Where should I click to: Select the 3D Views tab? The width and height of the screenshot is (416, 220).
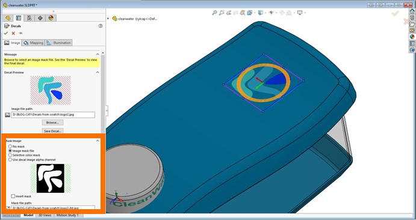[x=45, y=215]
